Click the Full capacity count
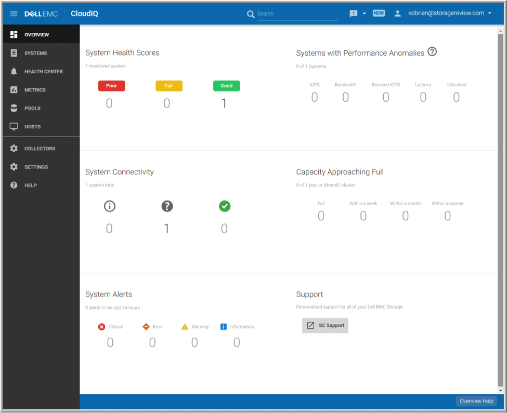 (321, 216)
